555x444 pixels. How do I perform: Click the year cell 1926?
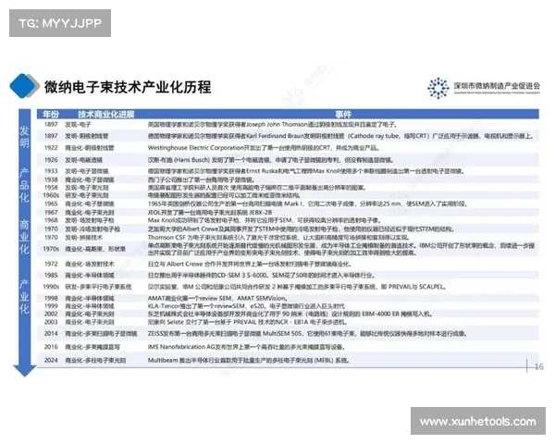point(51,160)
